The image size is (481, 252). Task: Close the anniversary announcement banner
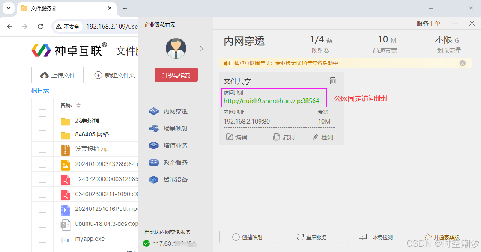pyautogui.click(x=463, y=63)
